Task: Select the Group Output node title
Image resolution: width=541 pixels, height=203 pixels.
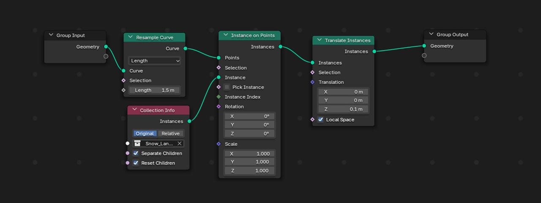Action: [x=452, y=35]
